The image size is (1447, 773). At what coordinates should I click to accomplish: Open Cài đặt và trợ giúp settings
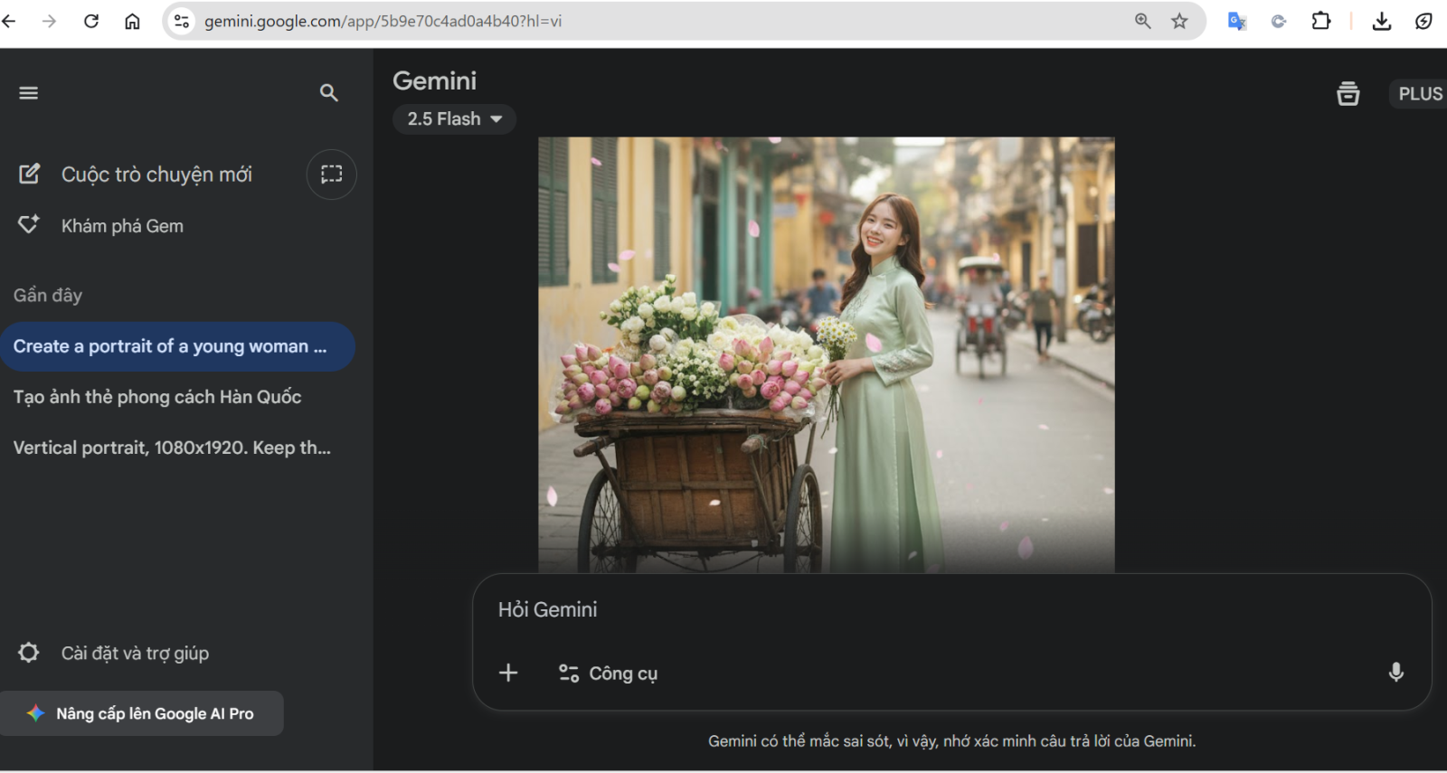click(134, 653)
